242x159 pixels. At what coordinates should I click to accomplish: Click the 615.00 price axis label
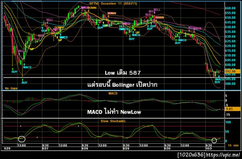coord(230,50)
